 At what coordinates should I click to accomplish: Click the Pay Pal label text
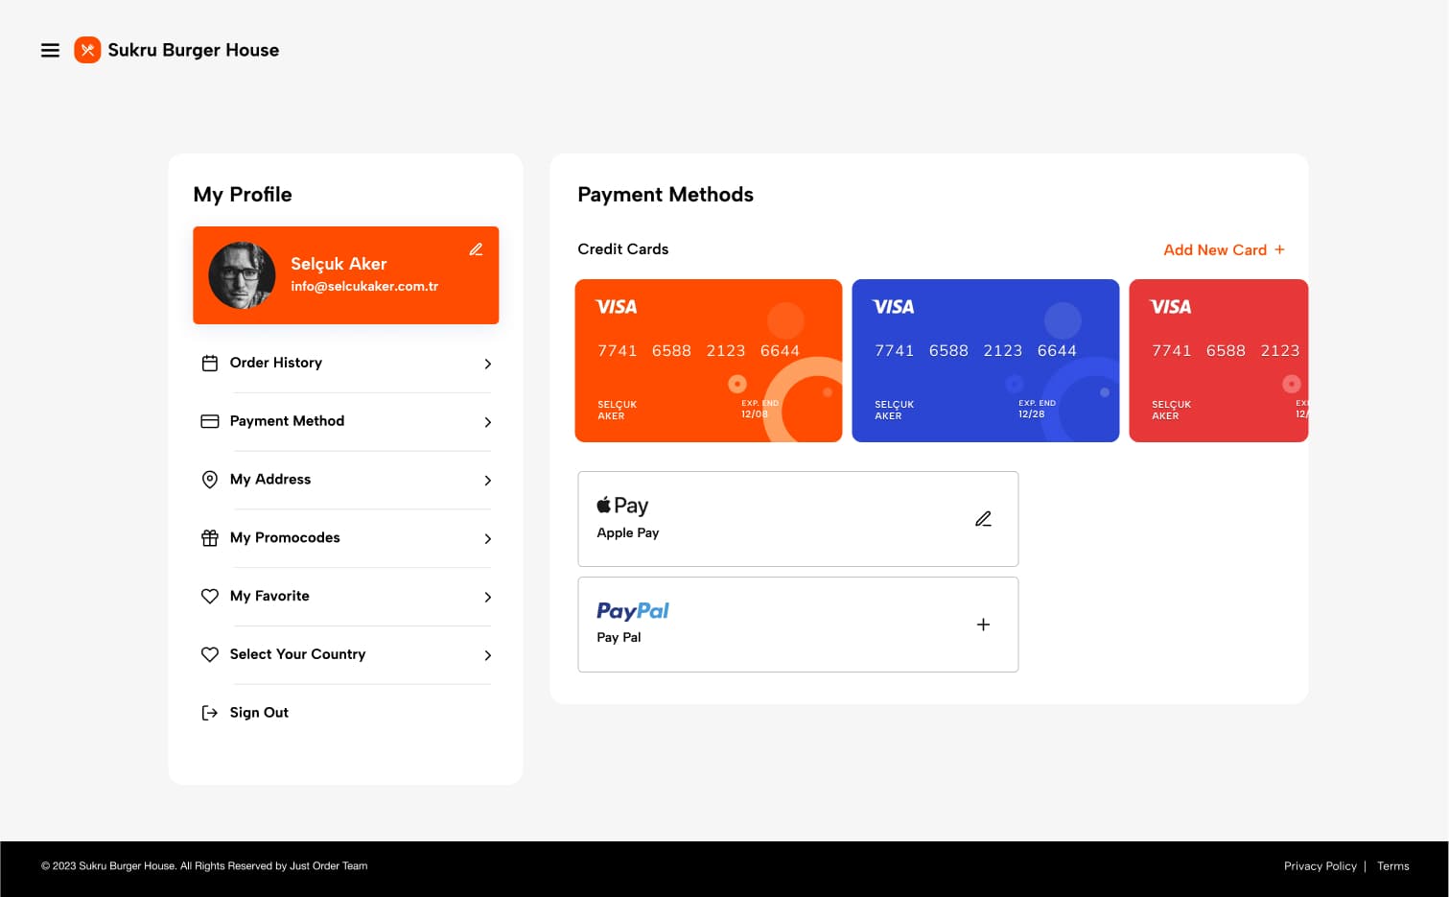pyautogui.click(x=619, y=638)
